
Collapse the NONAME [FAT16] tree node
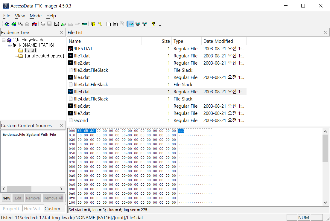point(9,45)
